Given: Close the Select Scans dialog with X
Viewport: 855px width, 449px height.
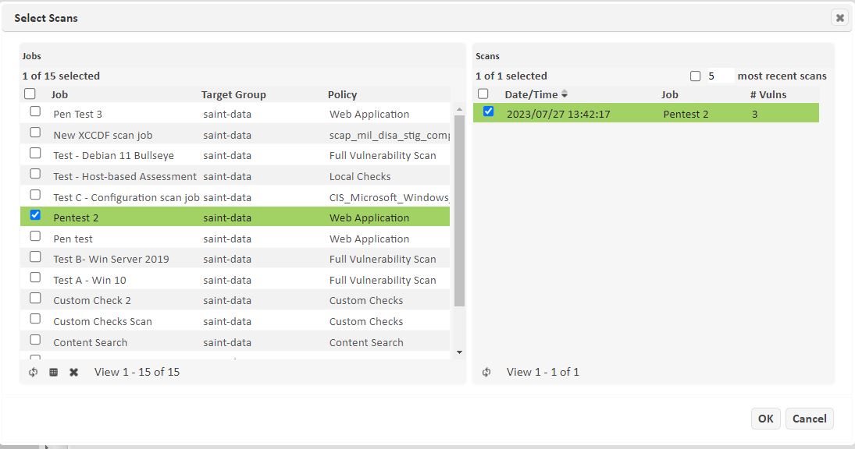Looking at the screenshot, I should (839, 18).
